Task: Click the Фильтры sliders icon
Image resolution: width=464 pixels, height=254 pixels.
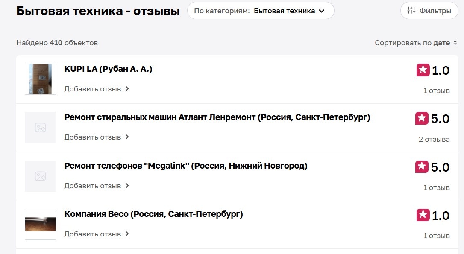Action: tap(411, 11)
